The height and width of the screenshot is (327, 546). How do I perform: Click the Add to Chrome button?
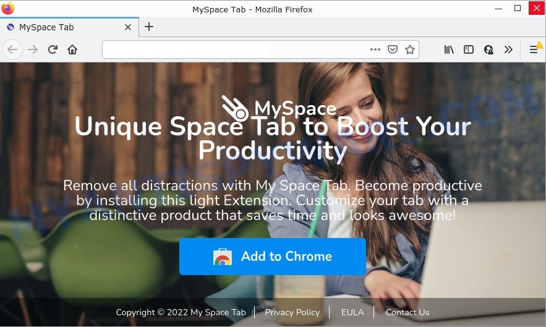(x=273, y=257)
